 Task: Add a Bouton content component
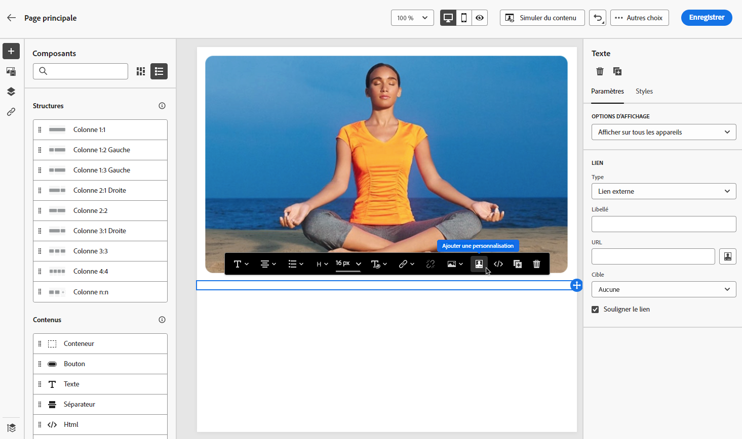point(100,364)
